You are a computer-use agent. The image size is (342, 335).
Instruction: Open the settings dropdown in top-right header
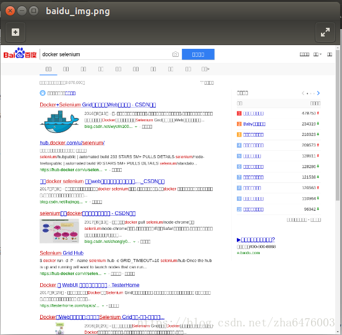tap(317, 54)
